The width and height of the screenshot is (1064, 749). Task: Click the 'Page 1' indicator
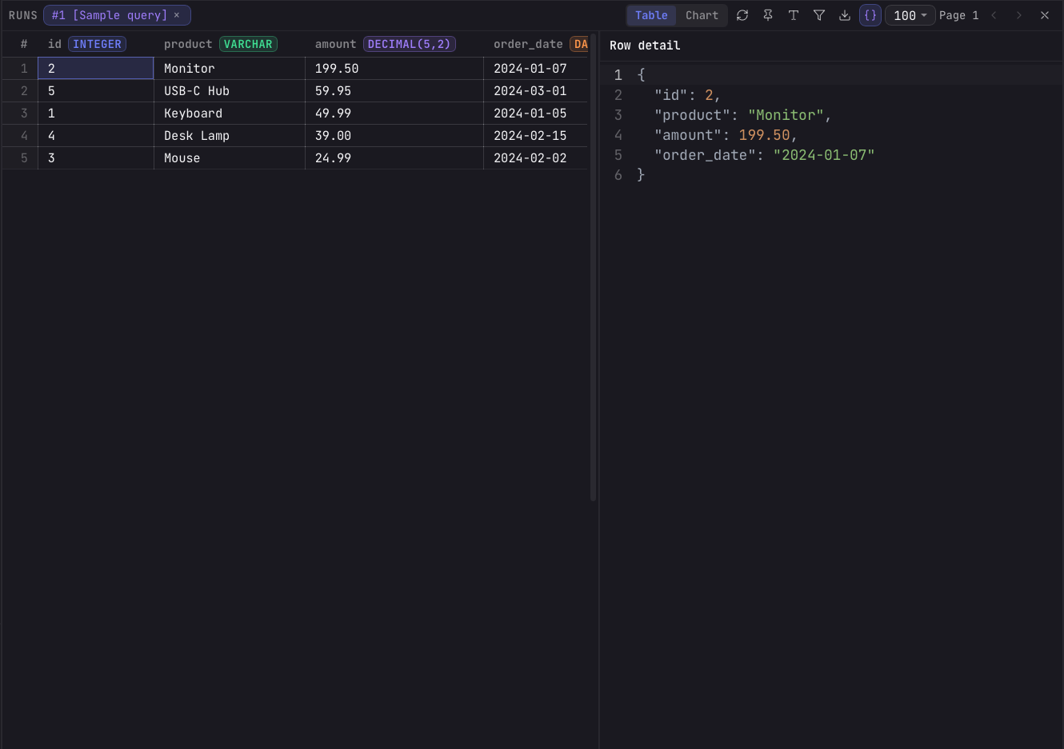coord(958,15)
